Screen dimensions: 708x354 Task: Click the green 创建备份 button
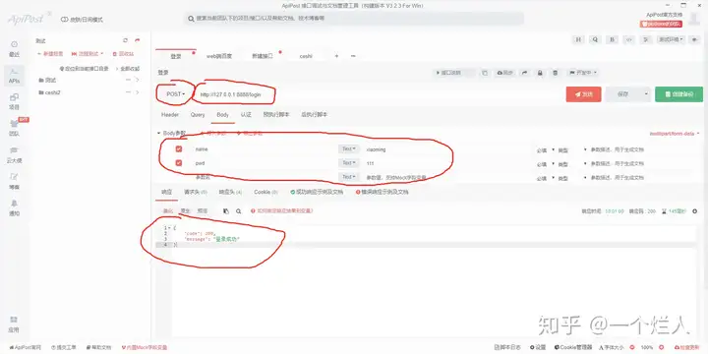pos(678,94)
